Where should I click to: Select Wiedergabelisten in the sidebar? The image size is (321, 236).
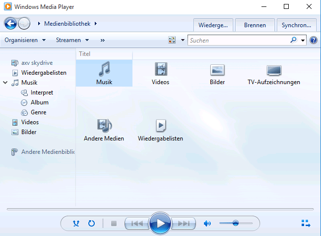[39, 73]
